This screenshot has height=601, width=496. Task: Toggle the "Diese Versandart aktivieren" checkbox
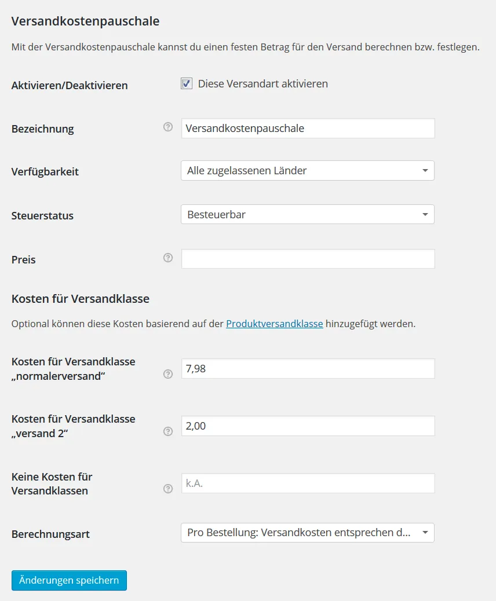(187, 83)
